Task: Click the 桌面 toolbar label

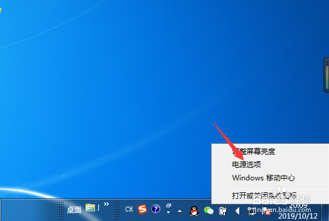Action: (x=74, y=210)
